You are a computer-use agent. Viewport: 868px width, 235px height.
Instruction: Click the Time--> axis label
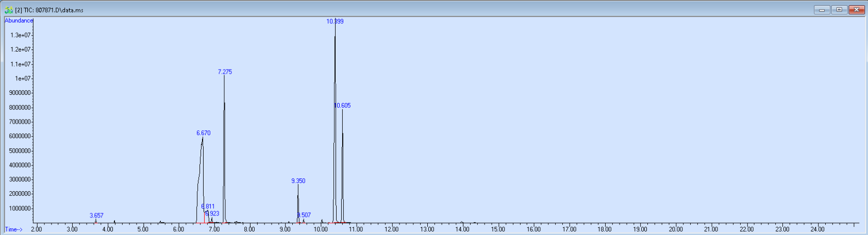click(x=13, y=229)
